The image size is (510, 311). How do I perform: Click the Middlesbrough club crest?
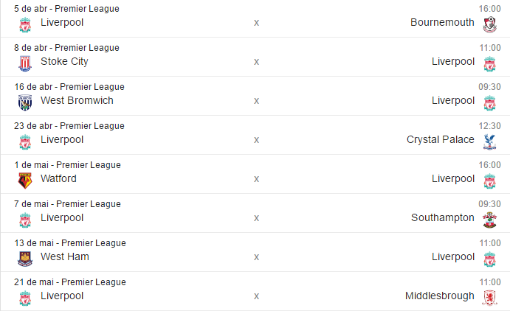click(489, 298)
